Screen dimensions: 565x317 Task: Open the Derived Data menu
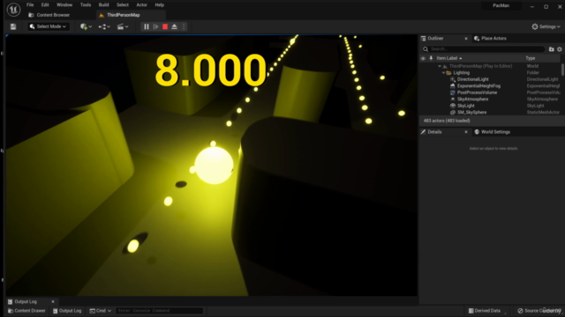click(485, 311)
